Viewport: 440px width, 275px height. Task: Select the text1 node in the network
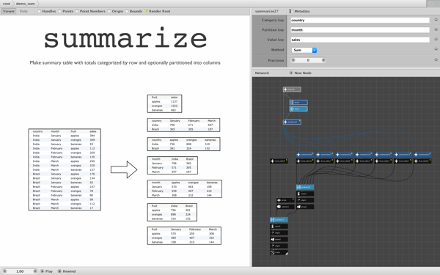pyautogui.click(x=298, y=103)
